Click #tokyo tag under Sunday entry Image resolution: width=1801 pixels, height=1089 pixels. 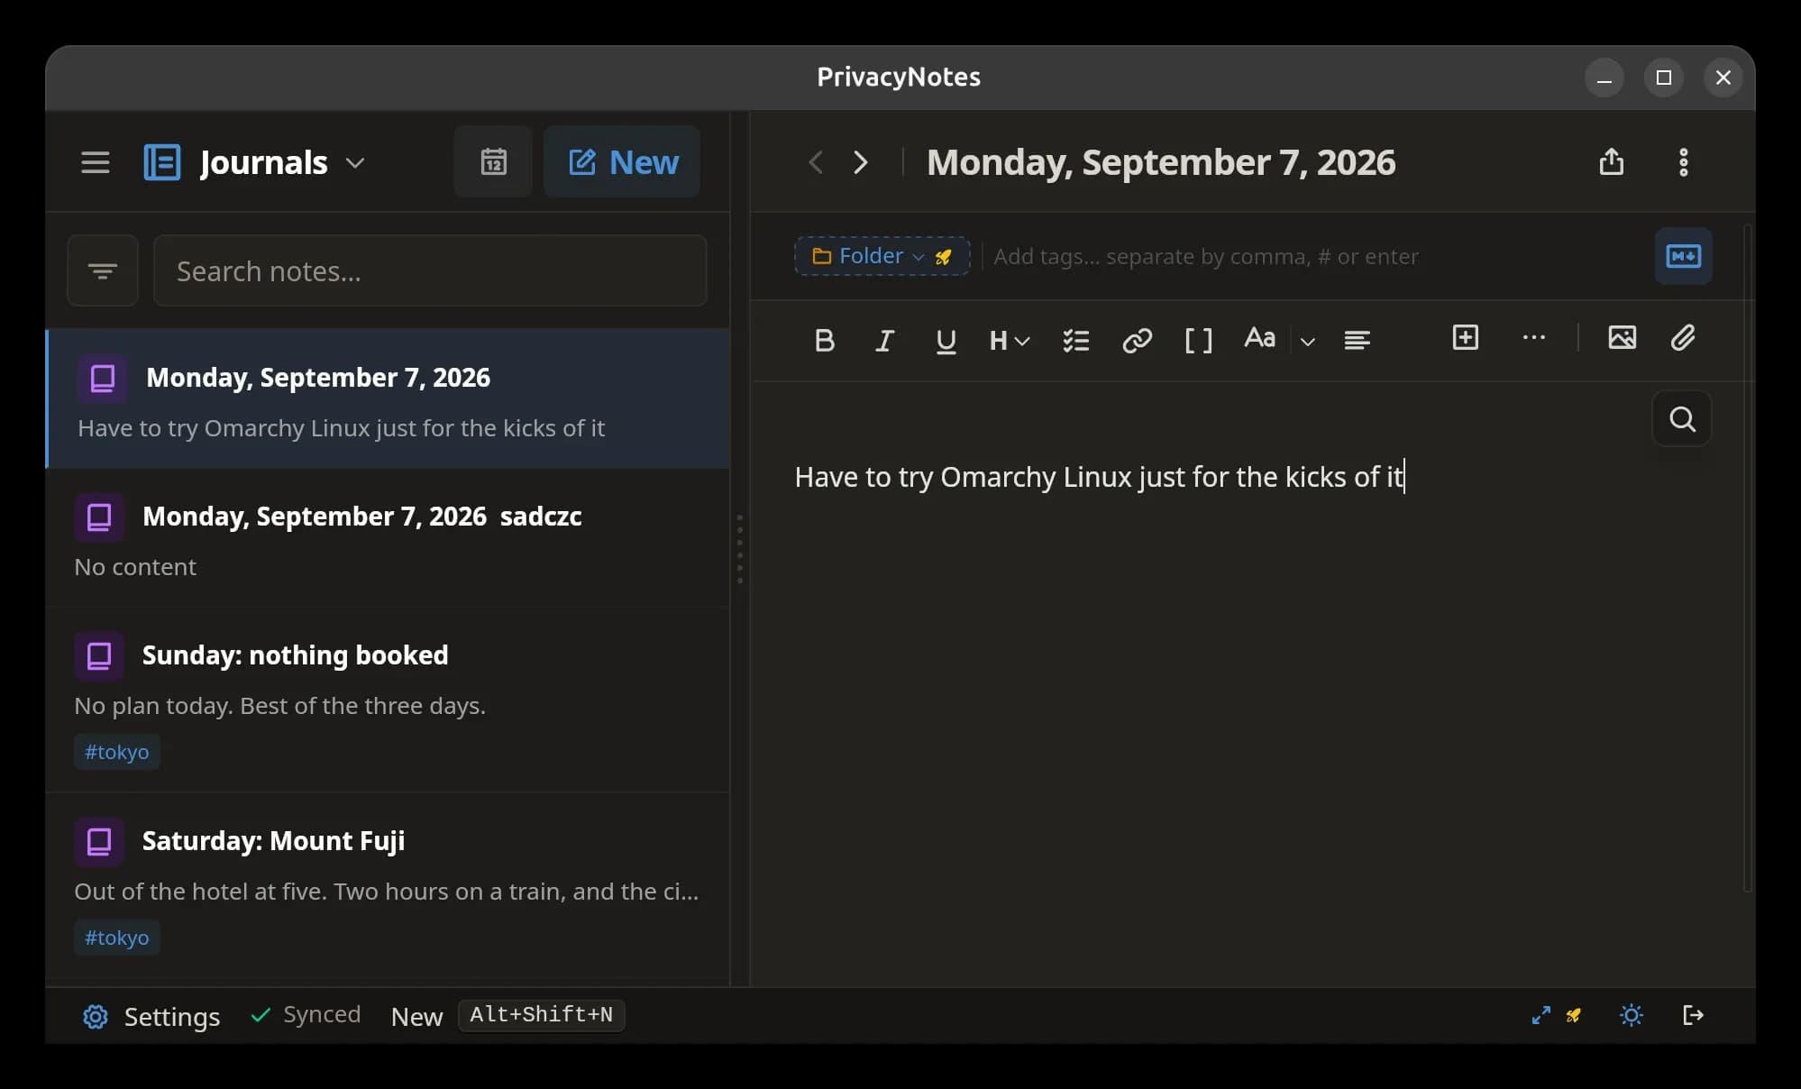116,752
